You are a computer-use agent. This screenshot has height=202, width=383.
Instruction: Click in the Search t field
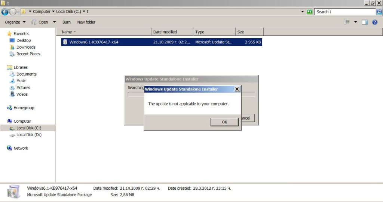[344, 12]
